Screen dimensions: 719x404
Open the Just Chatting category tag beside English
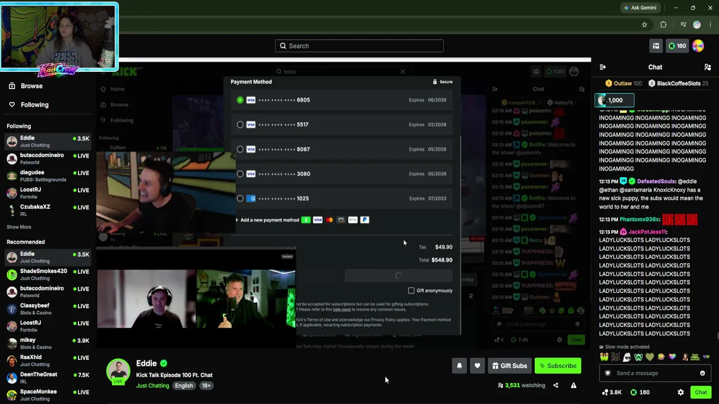coord(152,385)
